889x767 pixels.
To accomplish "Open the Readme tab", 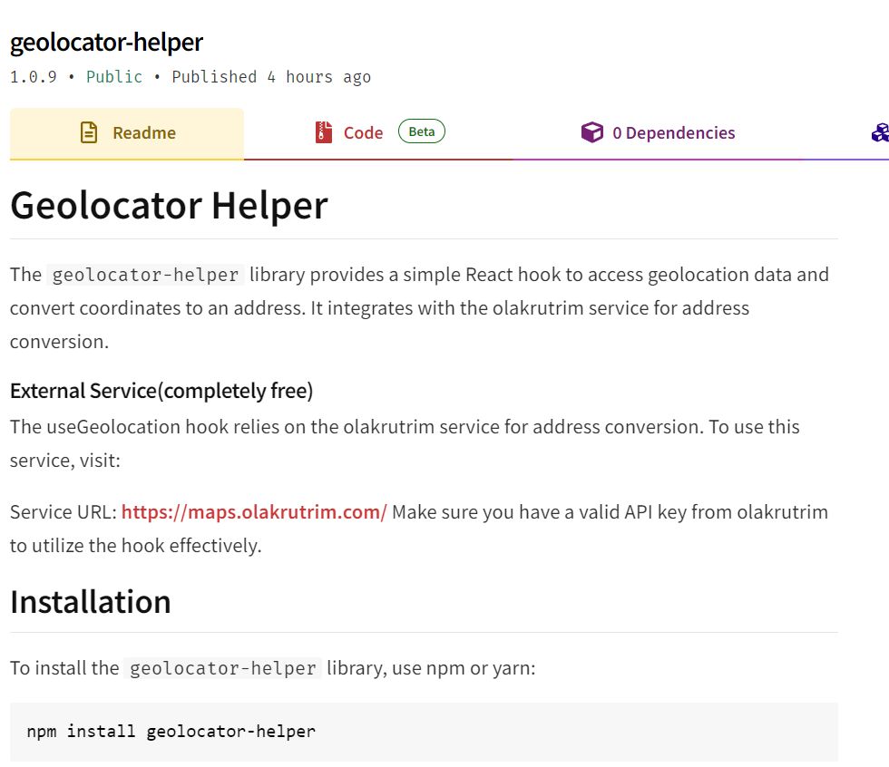I will pyautogui.click(x=127, y=133).
